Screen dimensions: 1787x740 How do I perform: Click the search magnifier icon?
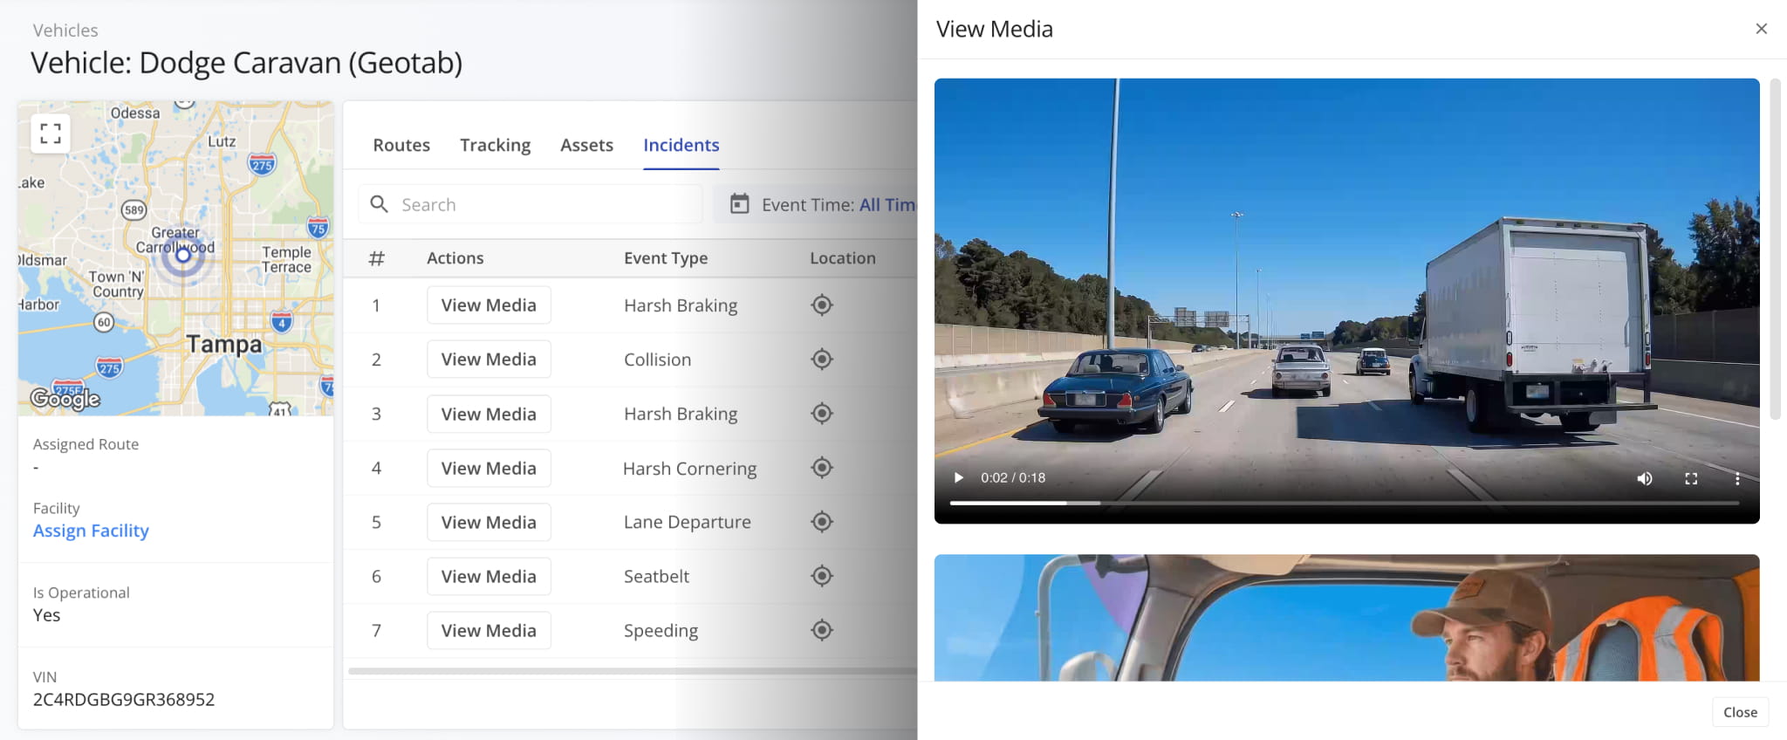379,204
